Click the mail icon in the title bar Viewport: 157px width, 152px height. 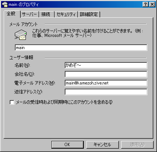point(5,4)
